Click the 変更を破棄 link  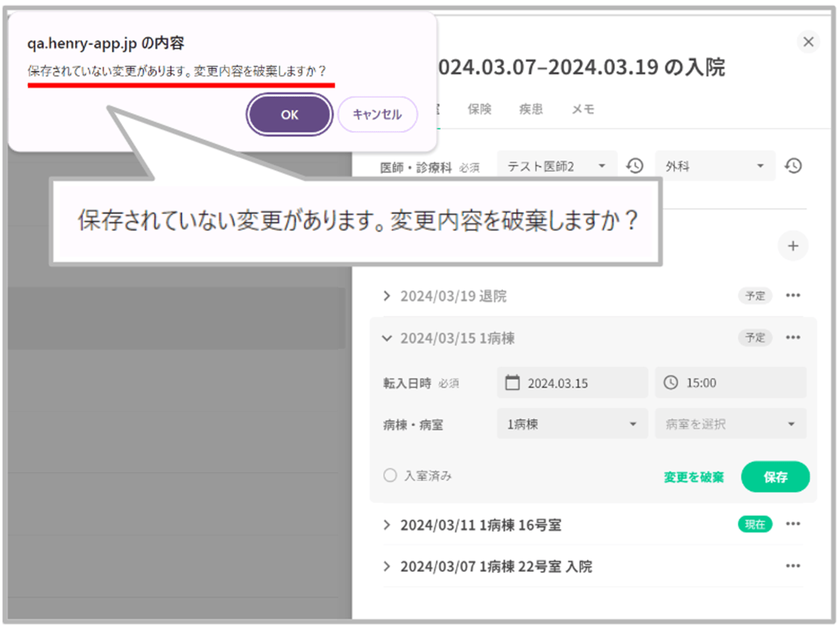coord(693,477)
